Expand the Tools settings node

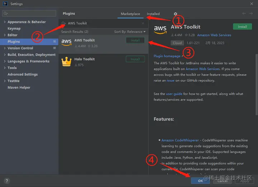pyautogui.click(x=5, y=68)
